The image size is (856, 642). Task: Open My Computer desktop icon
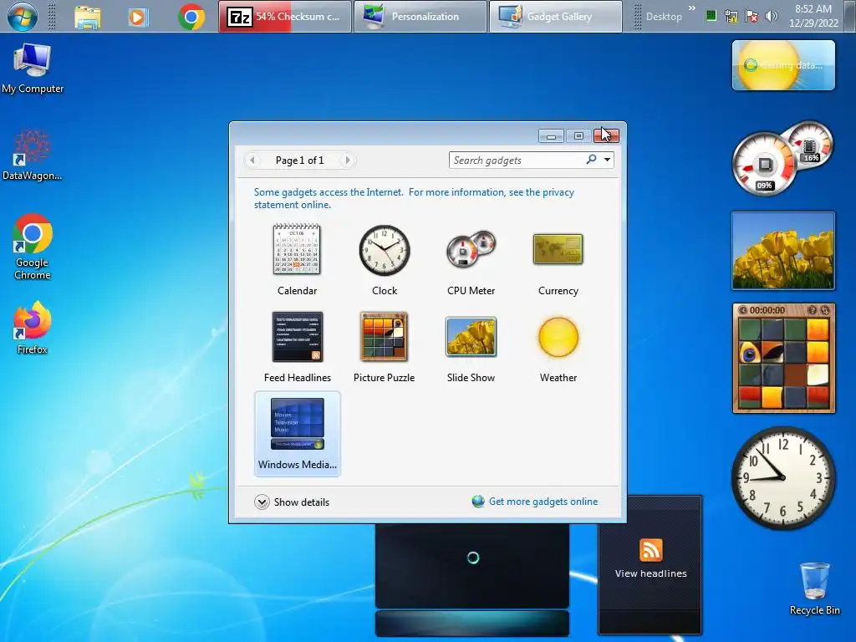pos(33,69)
